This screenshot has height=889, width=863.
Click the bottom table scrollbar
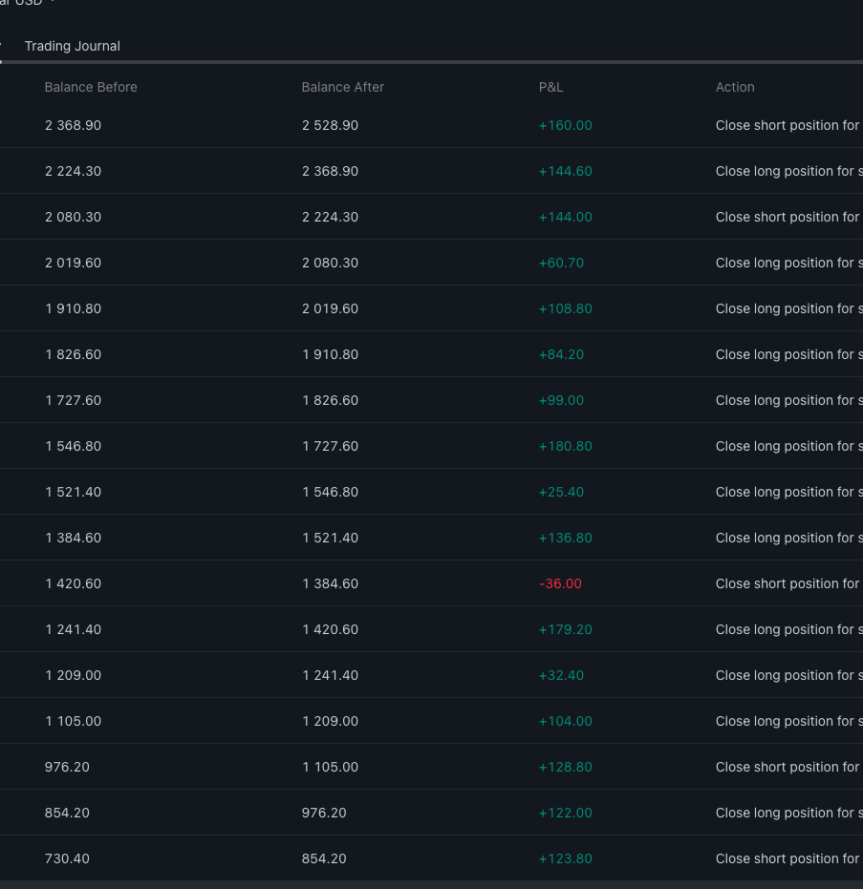point(430,885)
